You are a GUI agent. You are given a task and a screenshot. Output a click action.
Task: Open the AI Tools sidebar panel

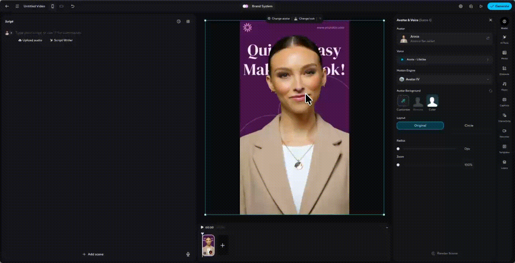[504, 39]
